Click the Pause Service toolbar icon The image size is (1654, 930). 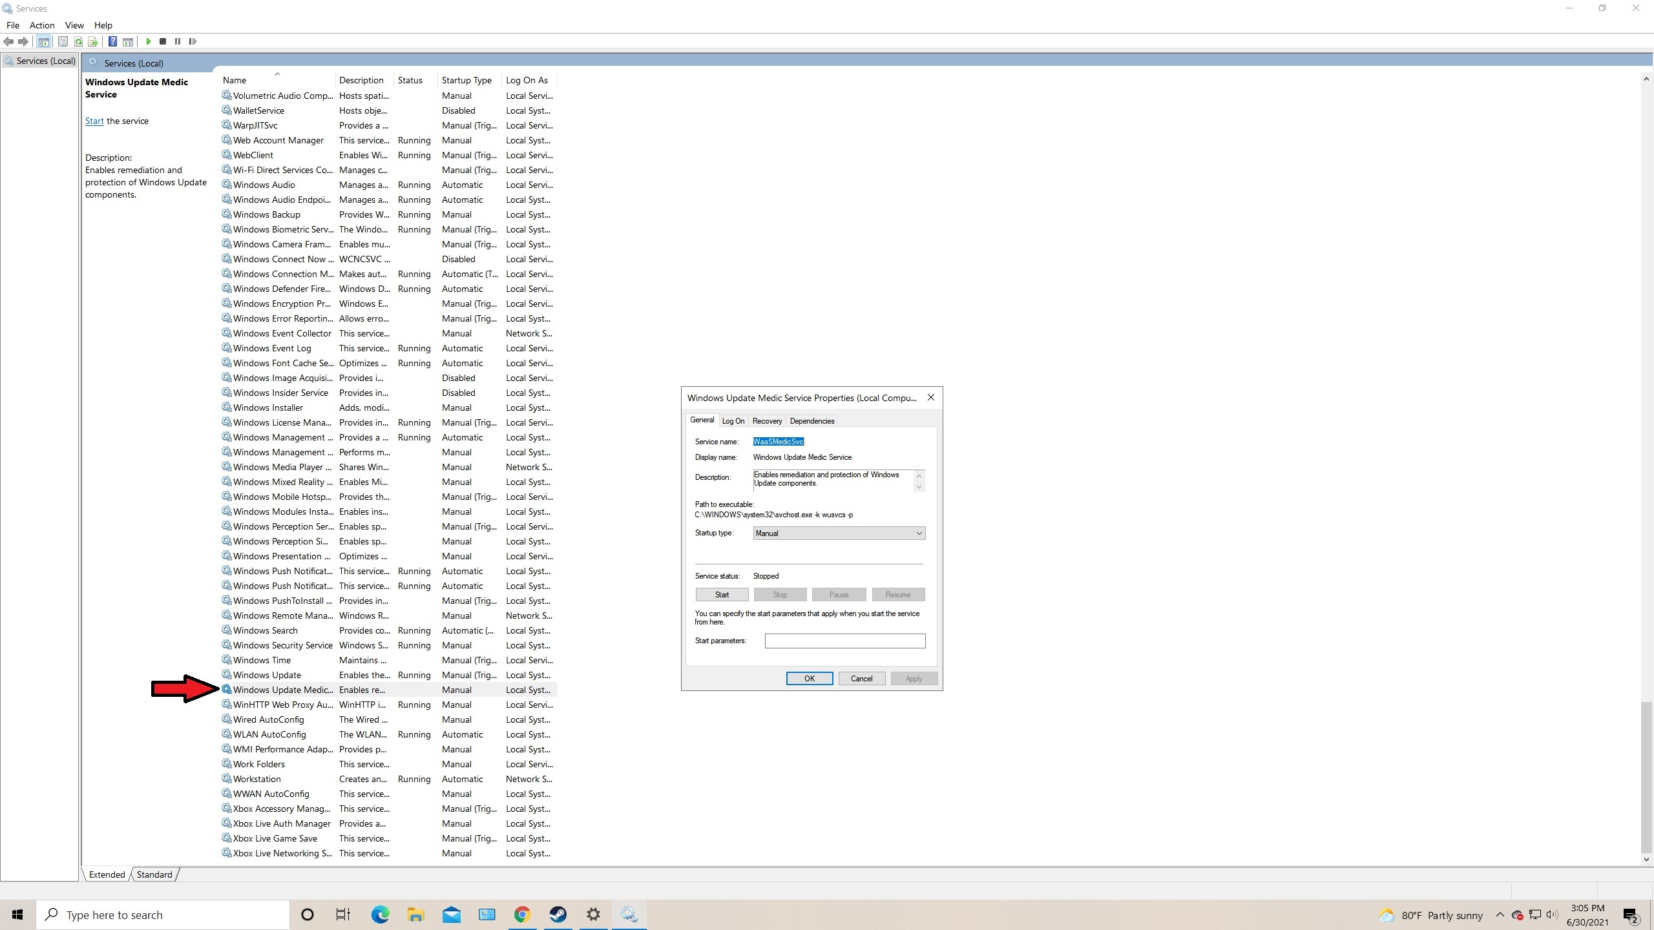click(x=178, y=41)
